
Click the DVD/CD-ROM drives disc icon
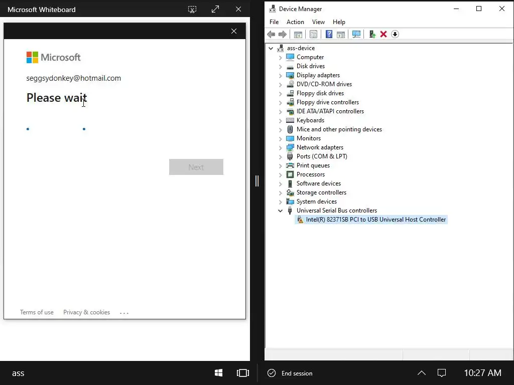(x=290, y=84)
